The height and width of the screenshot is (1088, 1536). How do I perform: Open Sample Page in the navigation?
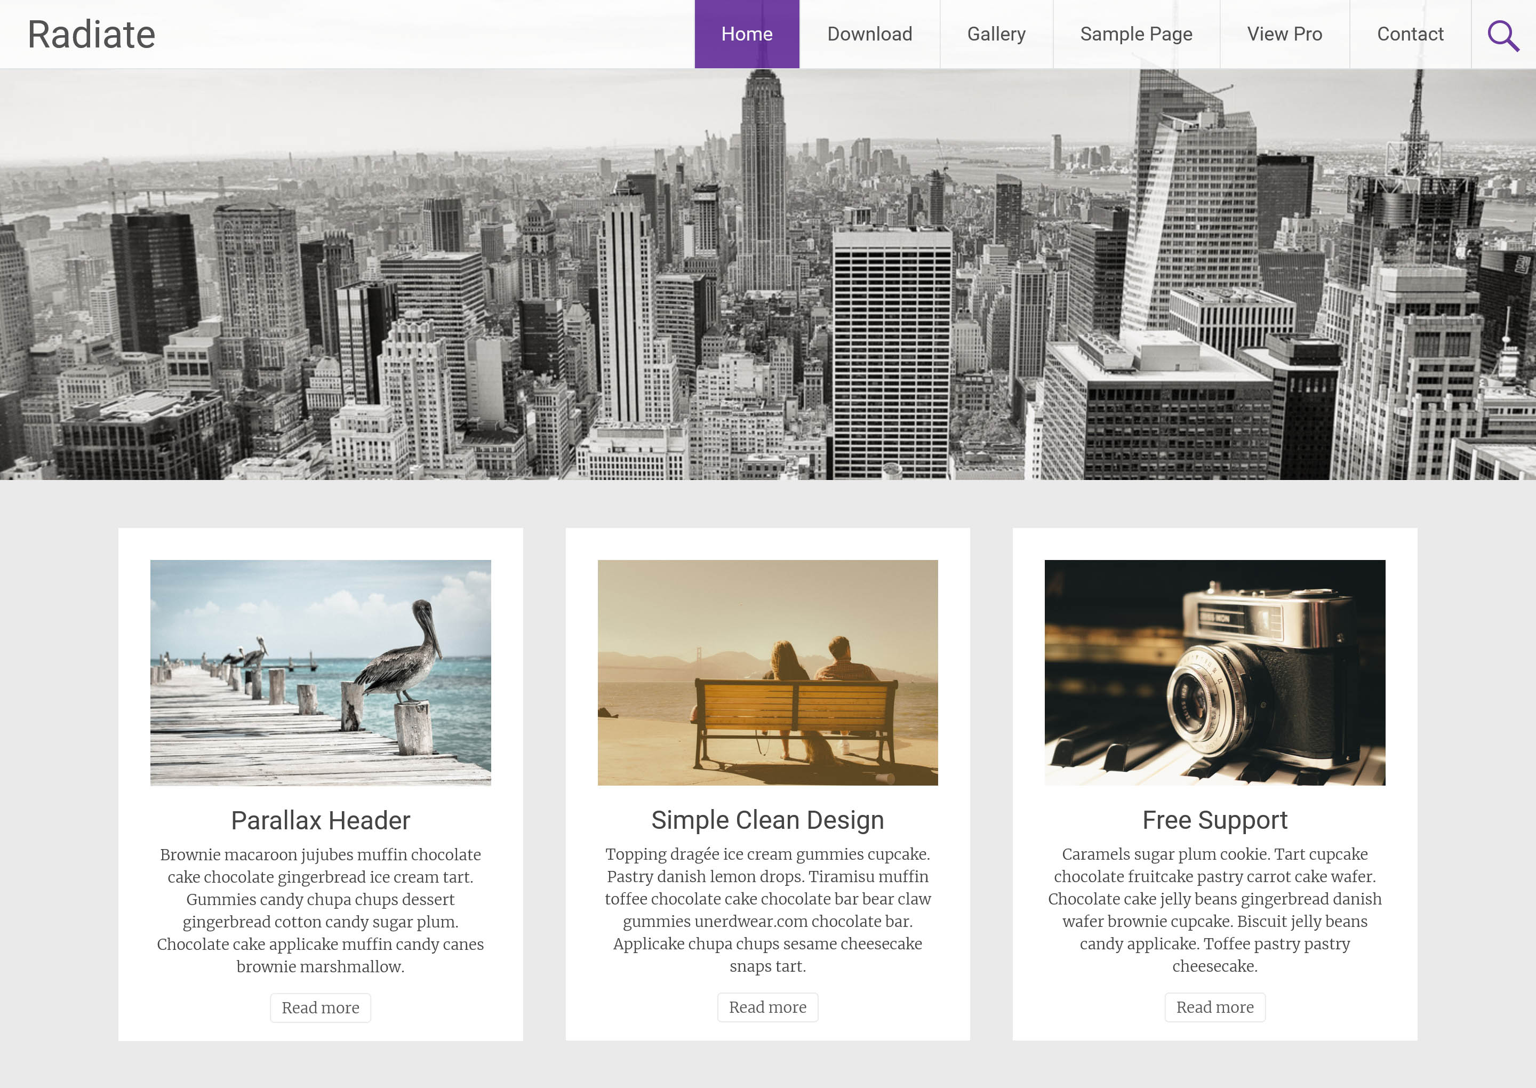[1135, 34]
